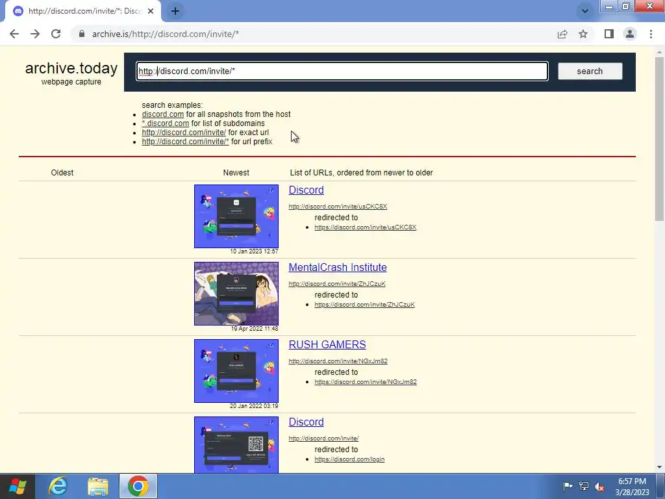Open the 20 Jan 2022 snapshot thumbnail
The height and width of the screenshot is (499, 665).
click(236, 371)
